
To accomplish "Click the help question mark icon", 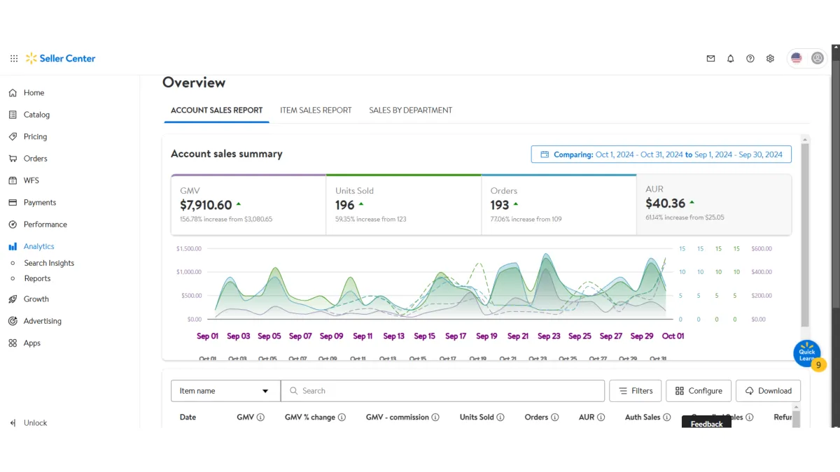I will click(x=750, y=59).
